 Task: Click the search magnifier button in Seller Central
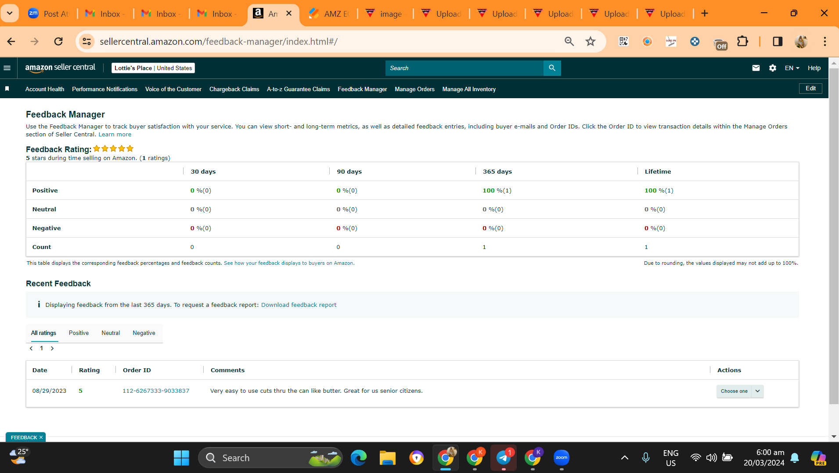pyautogui.click(x=552, y=68)
